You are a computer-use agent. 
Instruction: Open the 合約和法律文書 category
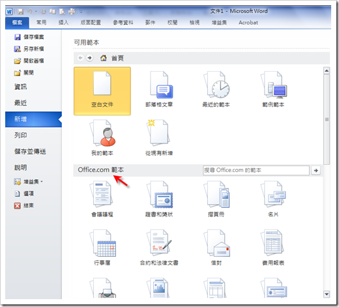coord(159,248)
